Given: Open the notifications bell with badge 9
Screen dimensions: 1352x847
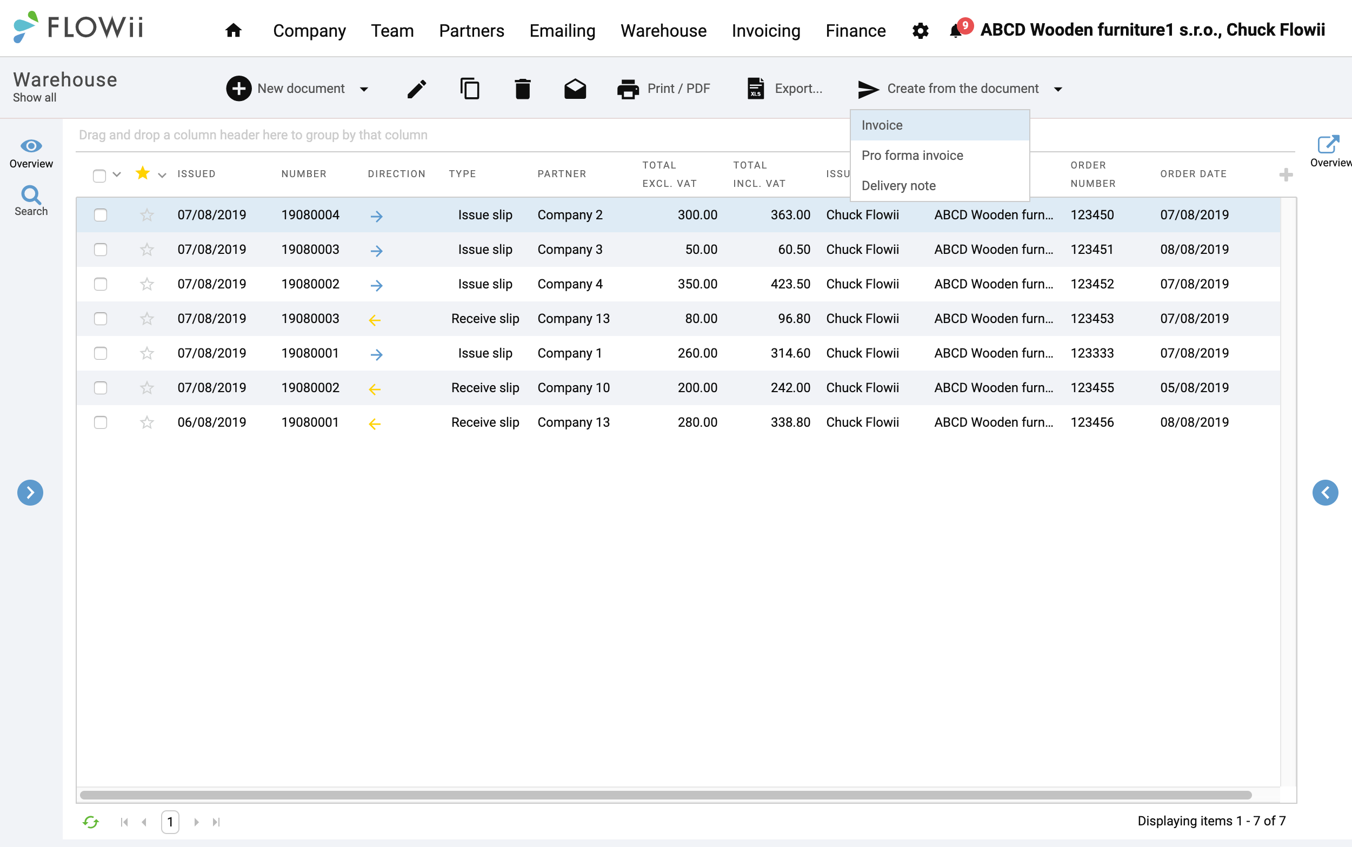Looking at the screenshot, I should (960, 29).
